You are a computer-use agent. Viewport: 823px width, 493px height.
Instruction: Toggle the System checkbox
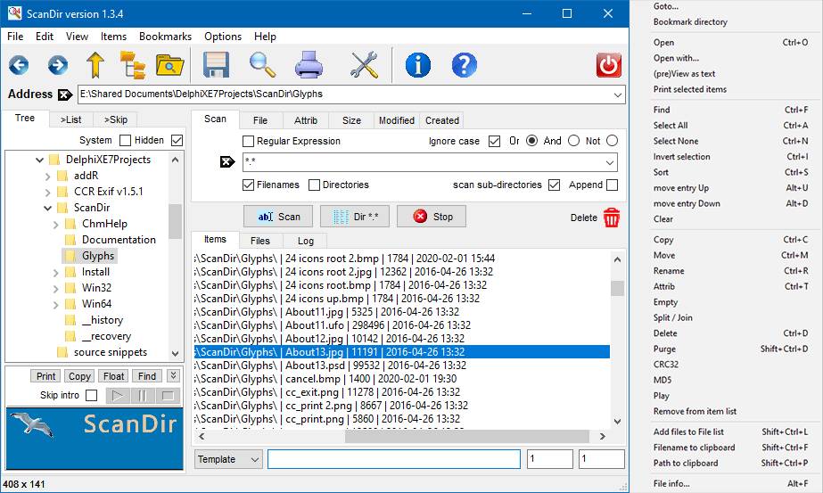[125, 140]
